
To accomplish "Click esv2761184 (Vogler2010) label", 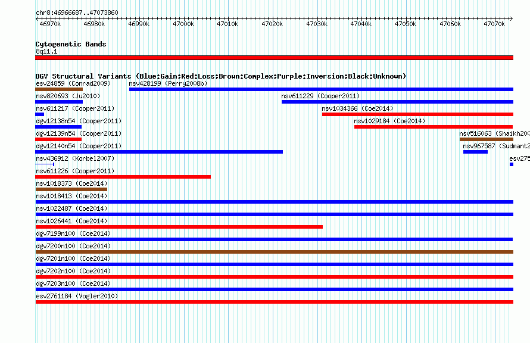I will [77, 296].
